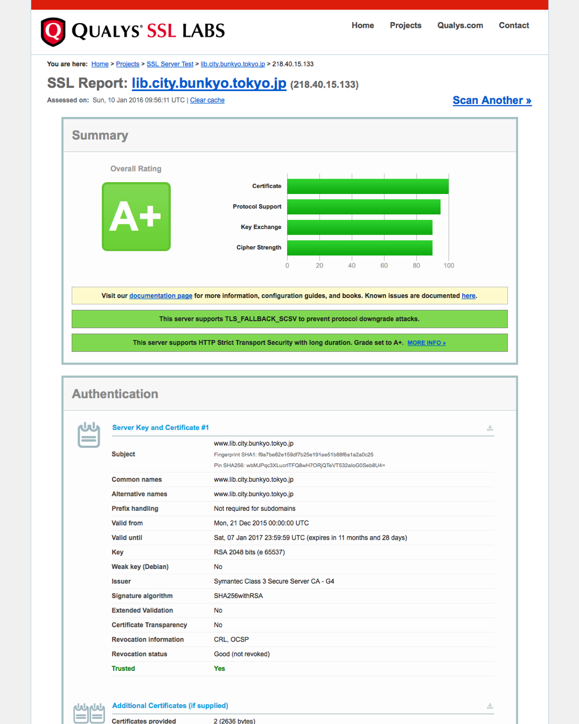Click the Projects breadcrumb link
The width and height of the screenshot is (579, 724).
coord(128,64)
